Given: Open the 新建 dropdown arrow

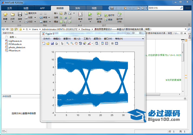Looking at the screenshot, I should pyautogui.click(x=5, y=22).
